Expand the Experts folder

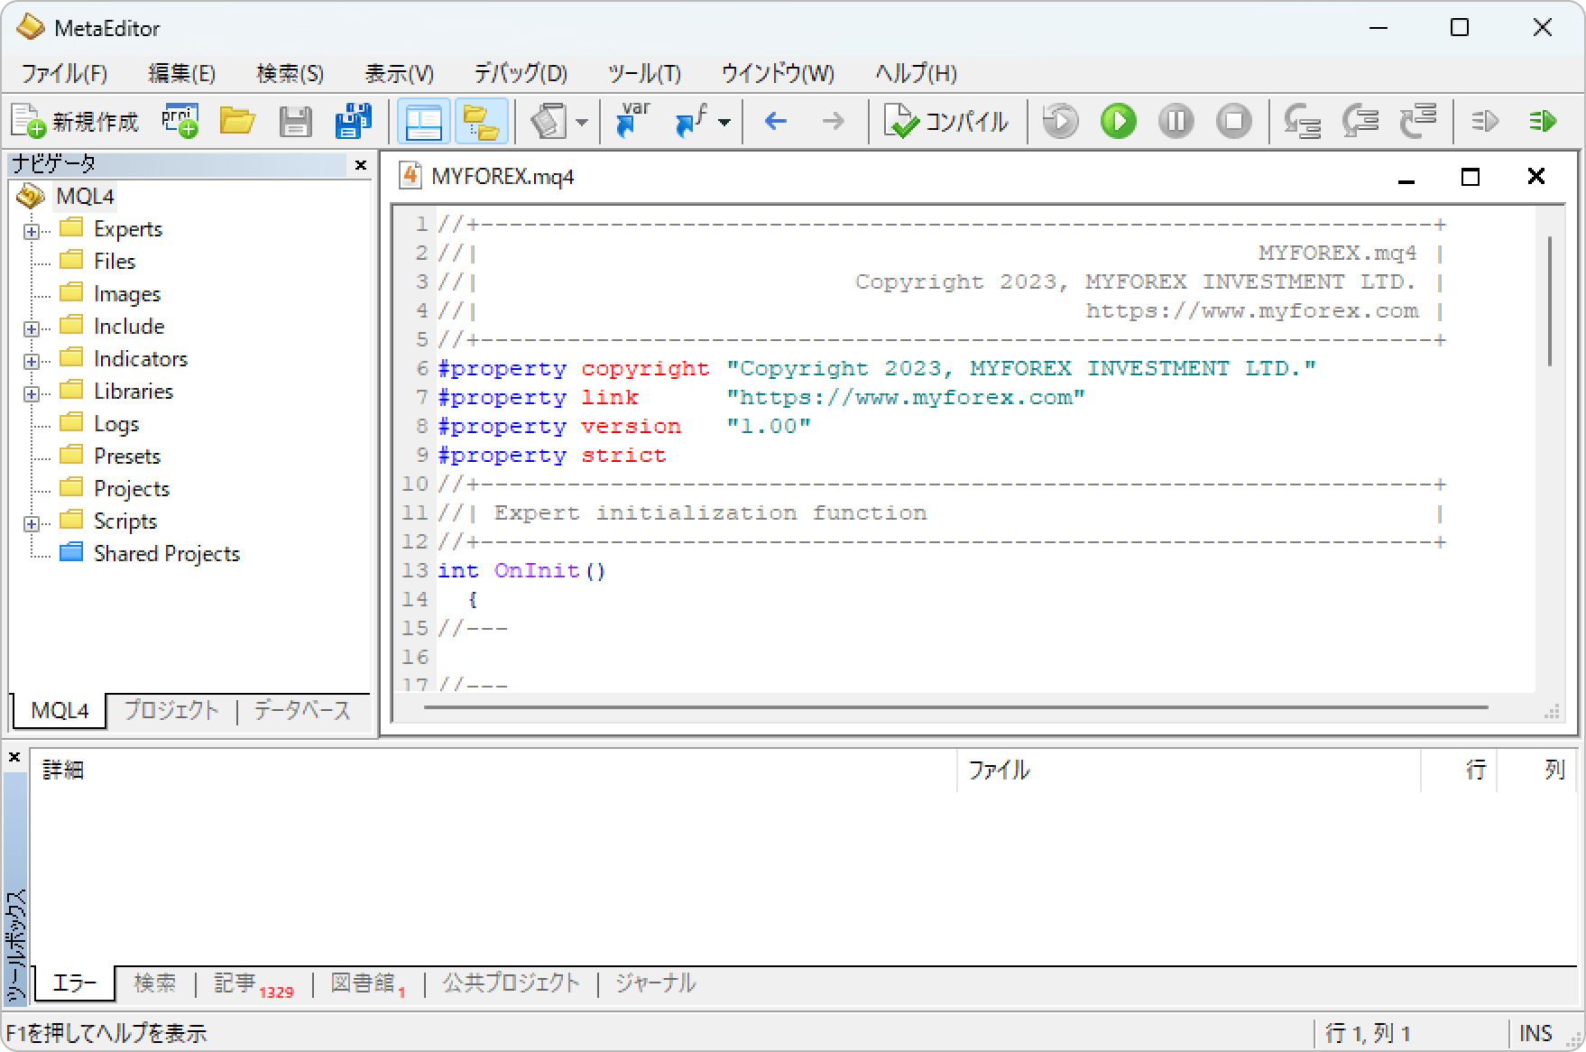32,231
